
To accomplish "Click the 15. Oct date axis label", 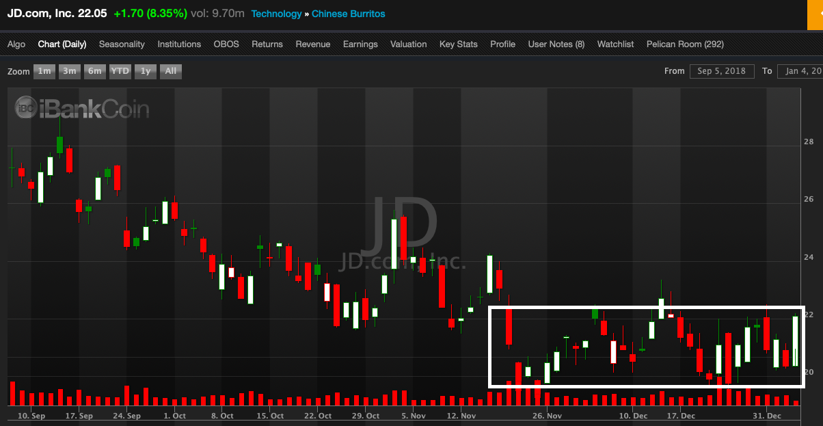I will [x=270, y=416].
